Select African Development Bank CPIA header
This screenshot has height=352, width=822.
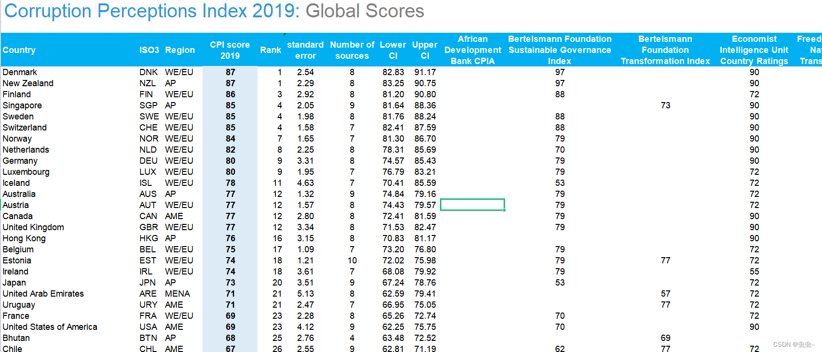473,50
